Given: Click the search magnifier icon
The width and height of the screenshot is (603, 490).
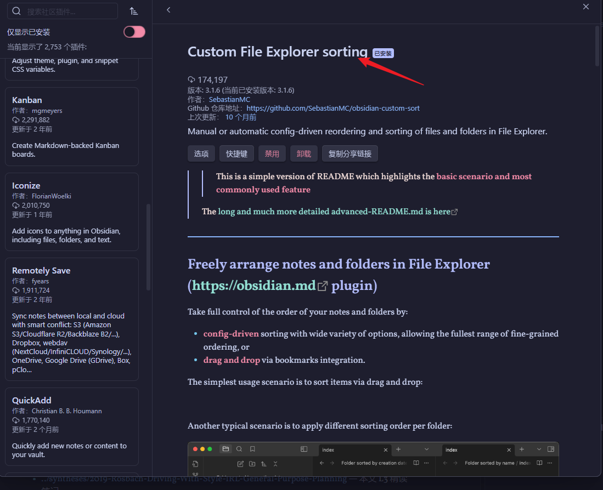Looking at the screenshot, I should [x=16, y=11].
